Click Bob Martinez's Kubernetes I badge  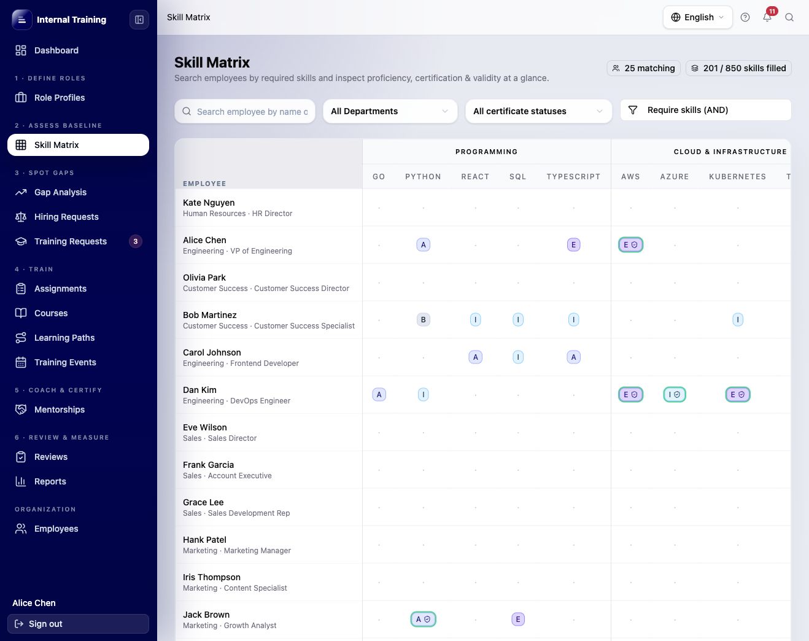coord(738,320)
